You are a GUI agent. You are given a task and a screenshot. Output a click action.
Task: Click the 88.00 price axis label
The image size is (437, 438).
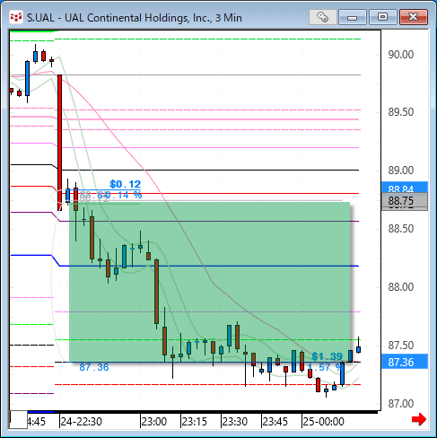(x=401, y=287)
